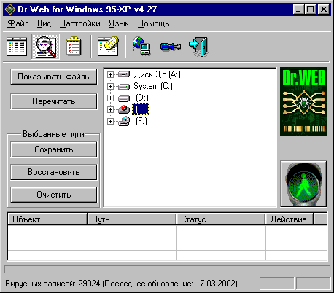Click the System (C:) drive icon
Viewport: 334px width, 293px height.
tap(124, 86)
